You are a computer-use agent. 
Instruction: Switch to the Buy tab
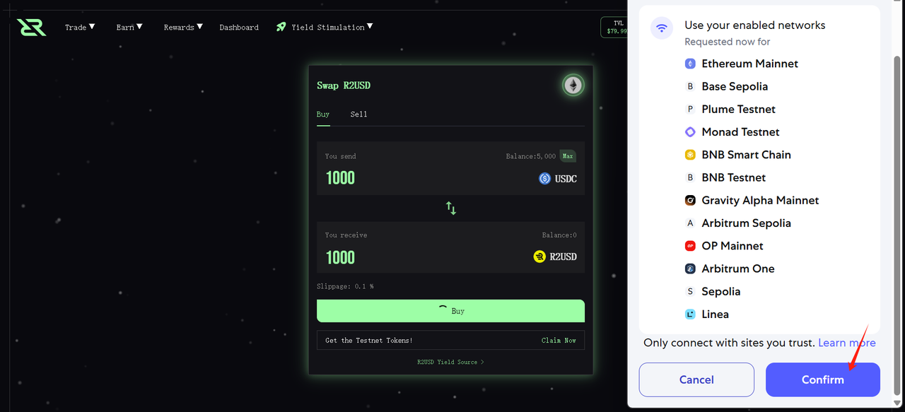[323, 114]
